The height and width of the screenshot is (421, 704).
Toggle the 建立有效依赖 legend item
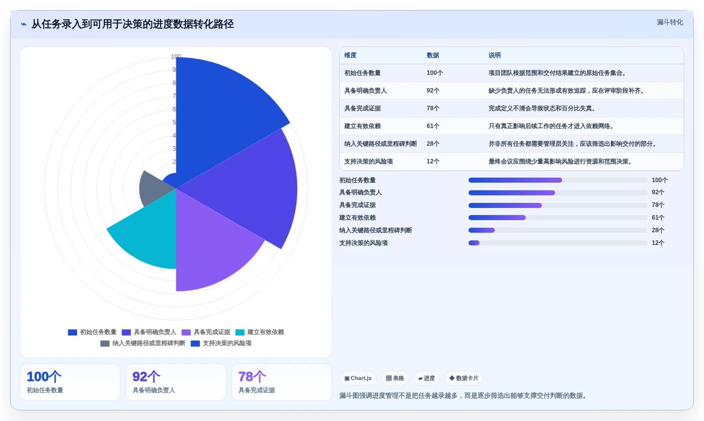click(x=259, y=332)
